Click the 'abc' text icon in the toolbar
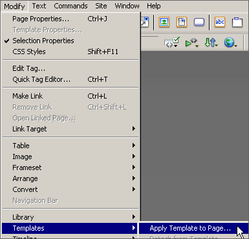Viewport: 249px width, 239px height. click(220, 22)
